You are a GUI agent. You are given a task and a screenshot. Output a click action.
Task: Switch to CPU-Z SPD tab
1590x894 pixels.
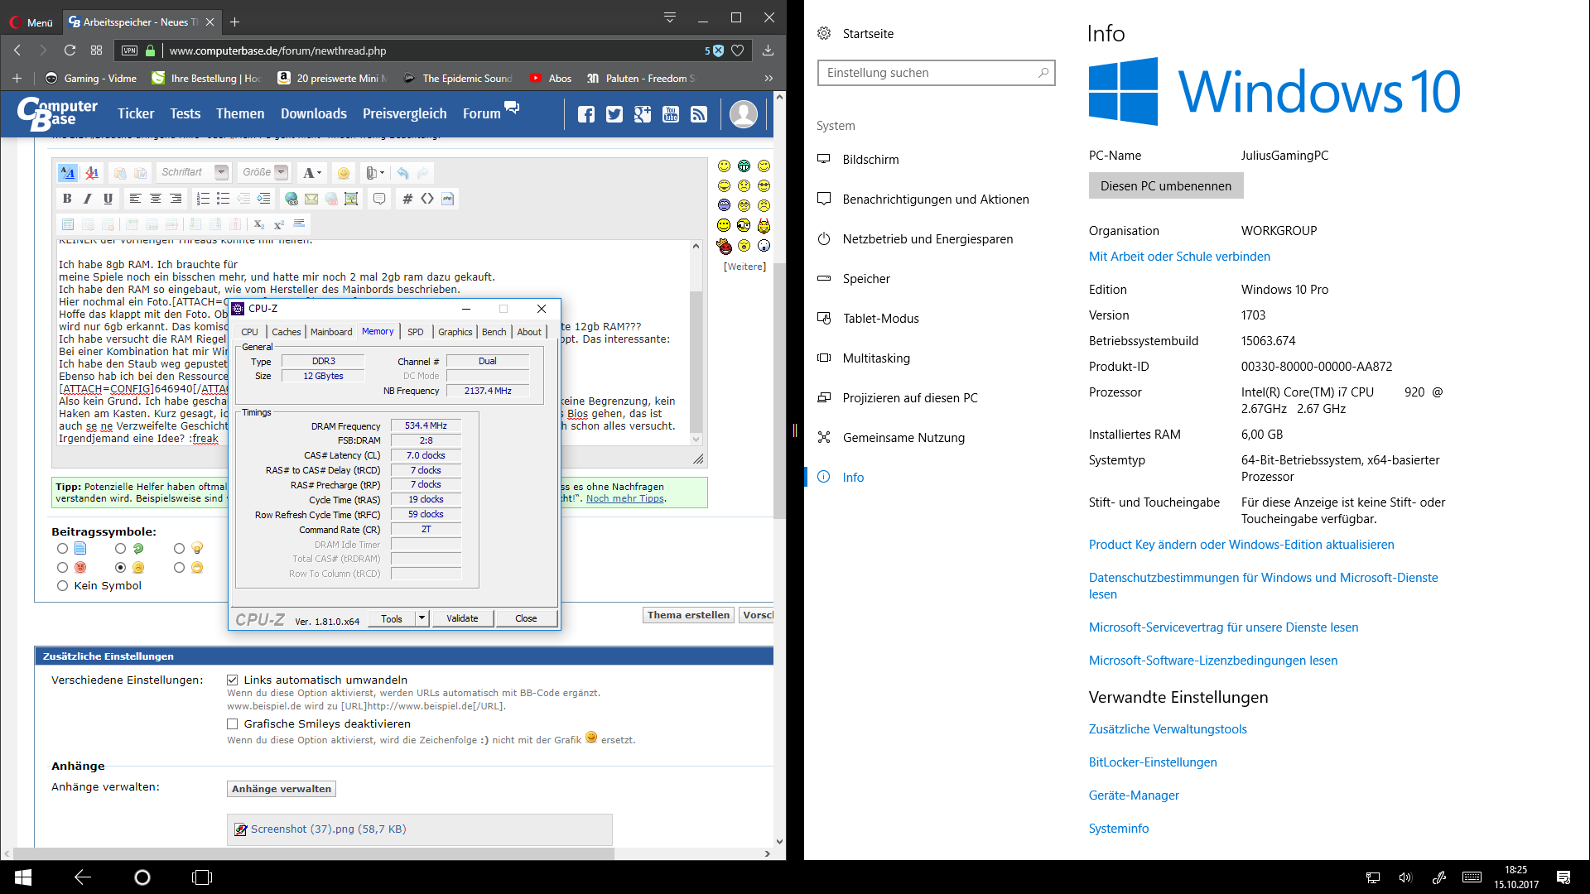tap(416, 332)
